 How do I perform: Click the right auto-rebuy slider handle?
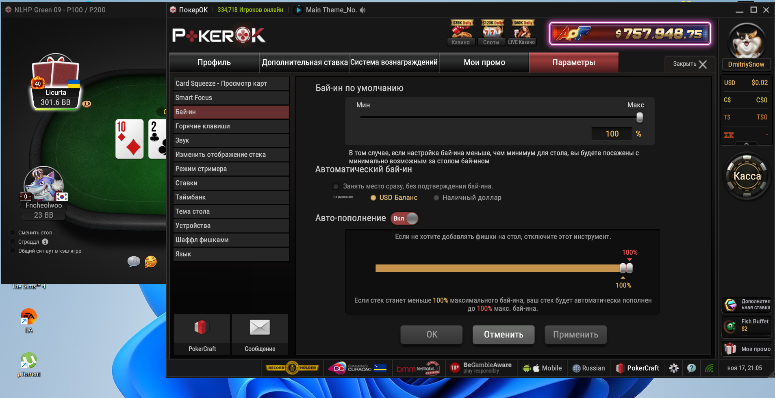(630, 268)
